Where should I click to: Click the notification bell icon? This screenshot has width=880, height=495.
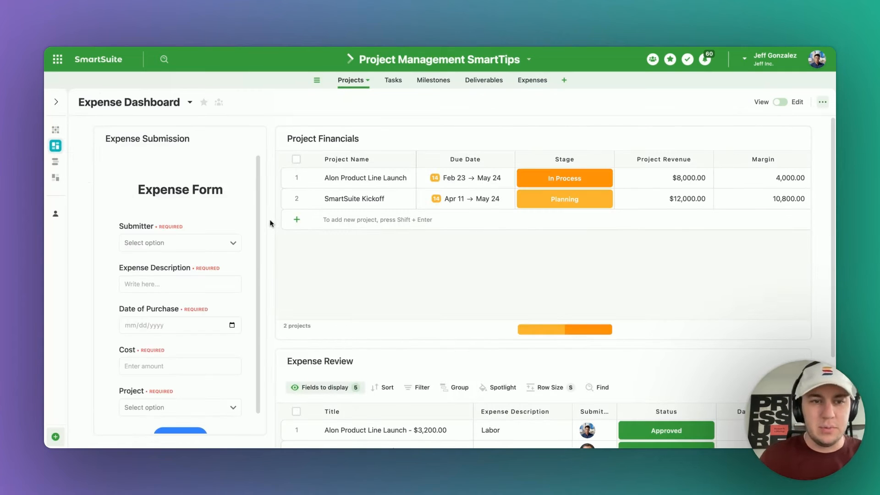[x=705, y=59]
